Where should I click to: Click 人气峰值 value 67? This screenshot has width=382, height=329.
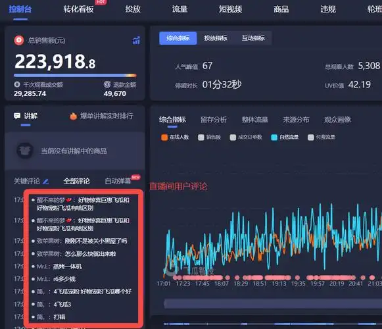coord(207,66)
